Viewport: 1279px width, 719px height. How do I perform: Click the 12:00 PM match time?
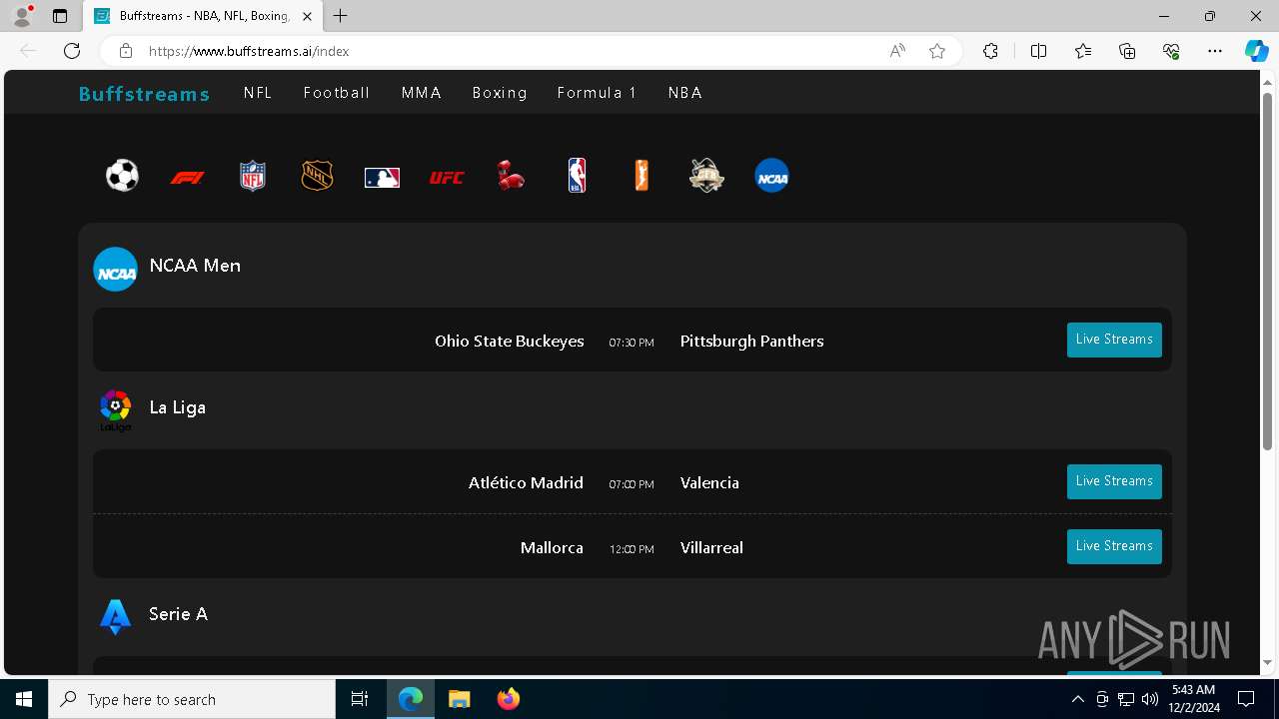[632, 549]
